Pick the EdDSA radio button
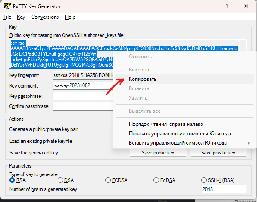This screenshot has width=257, height=202. point(156,180)
